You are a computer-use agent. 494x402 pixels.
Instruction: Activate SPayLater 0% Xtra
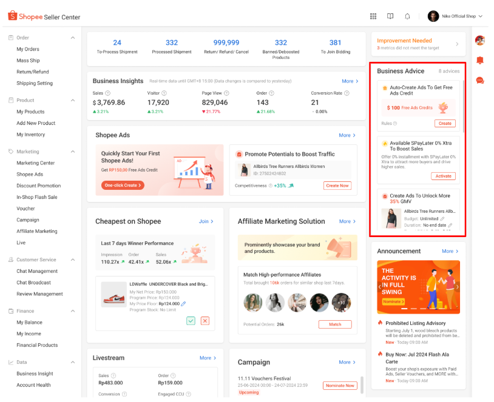tap(443, 176)
